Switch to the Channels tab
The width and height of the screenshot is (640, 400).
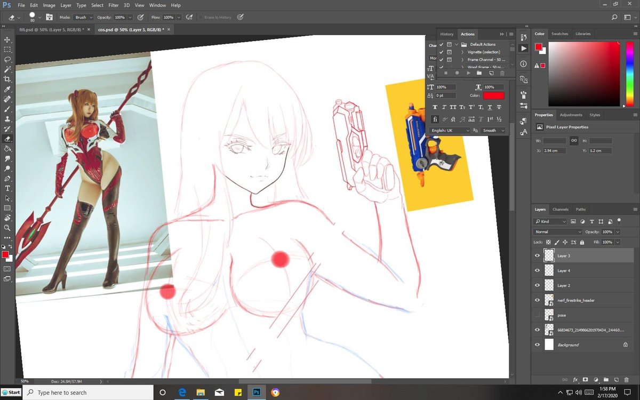tap(560, 210)
